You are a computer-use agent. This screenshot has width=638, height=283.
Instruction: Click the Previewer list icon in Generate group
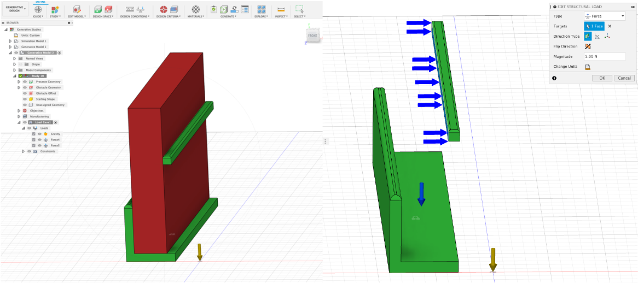[245, 9]
